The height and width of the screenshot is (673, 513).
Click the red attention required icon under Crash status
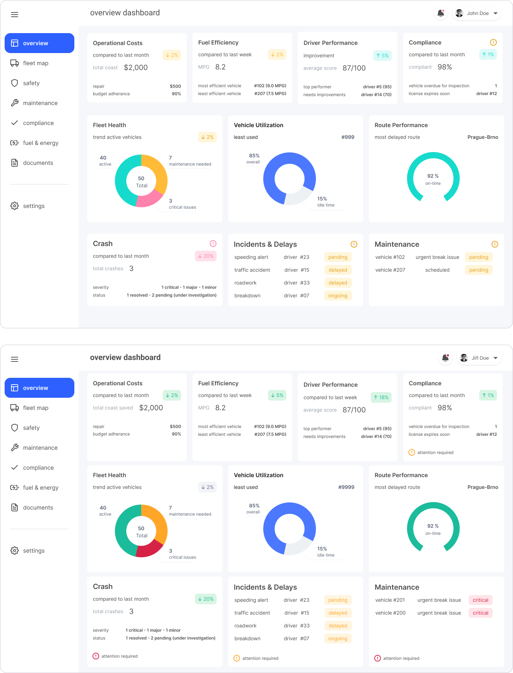point(96,656)
